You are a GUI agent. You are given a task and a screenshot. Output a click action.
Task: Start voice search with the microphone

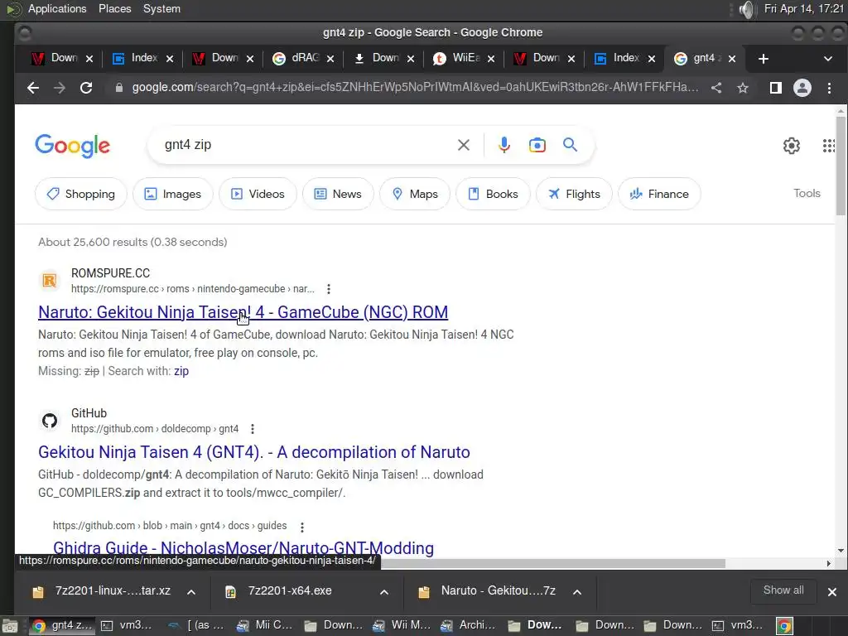504,145
